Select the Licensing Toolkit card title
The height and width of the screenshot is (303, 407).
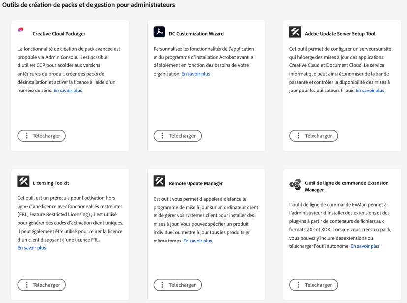[x=51, y=183]
